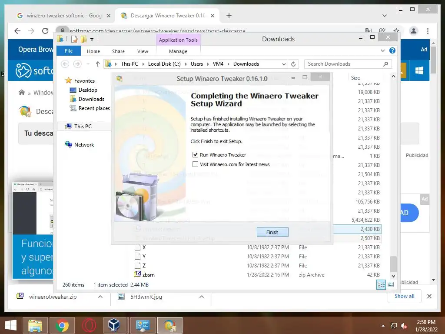The width and height of the screenshot is (445, 334).
Task: Open Chrome three-dot menu
Action: 428,31
